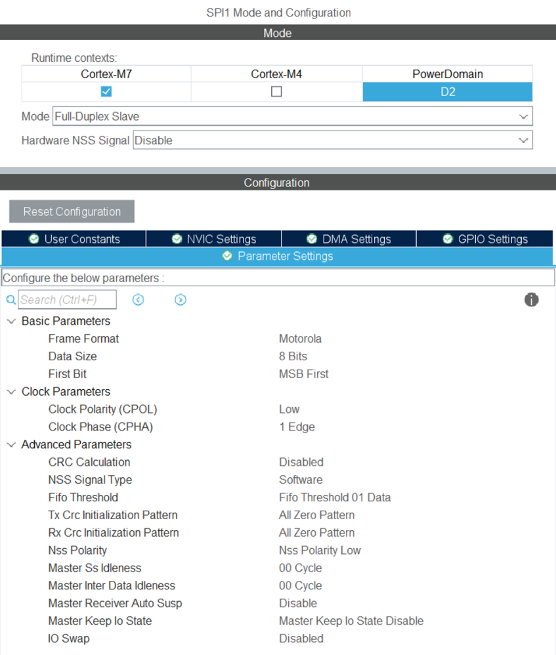This screenshot has width=556, height=655.
Task: Collapse the Advanced Parameters group
Action: (12, 445)
